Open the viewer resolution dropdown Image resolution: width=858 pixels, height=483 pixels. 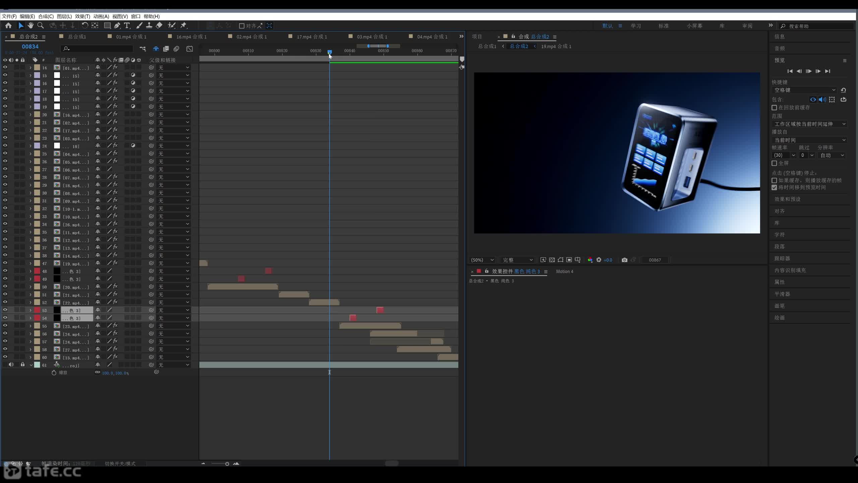click(x=517, y=260)
